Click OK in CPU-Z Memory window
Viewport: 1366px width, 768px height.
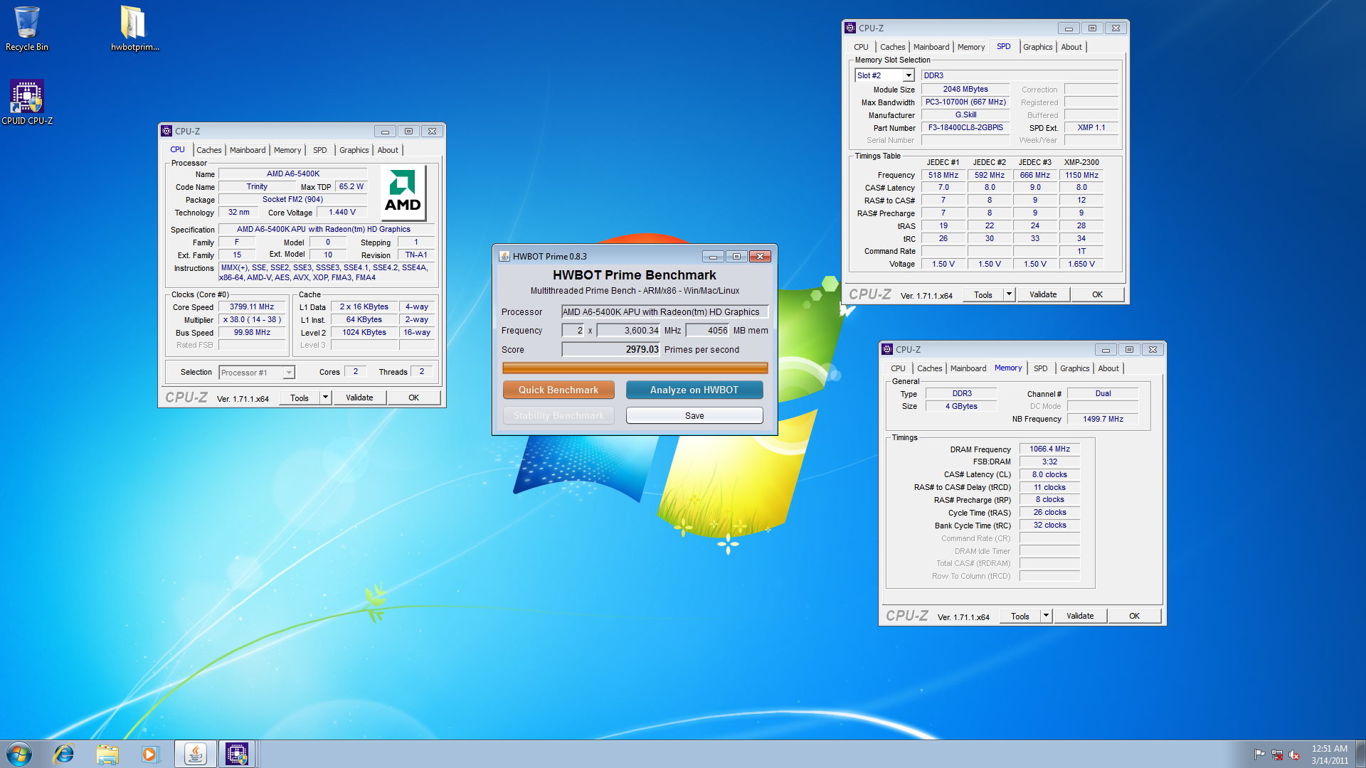point(1134,616)
